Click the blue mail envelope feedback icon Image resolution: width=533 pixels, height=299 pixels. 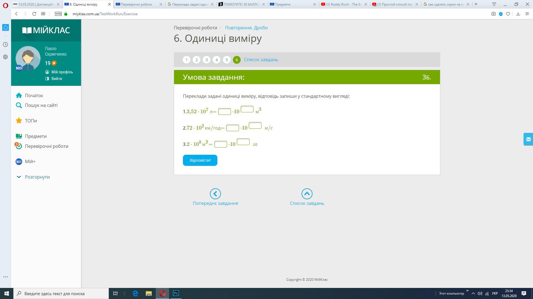coord(528,139)
